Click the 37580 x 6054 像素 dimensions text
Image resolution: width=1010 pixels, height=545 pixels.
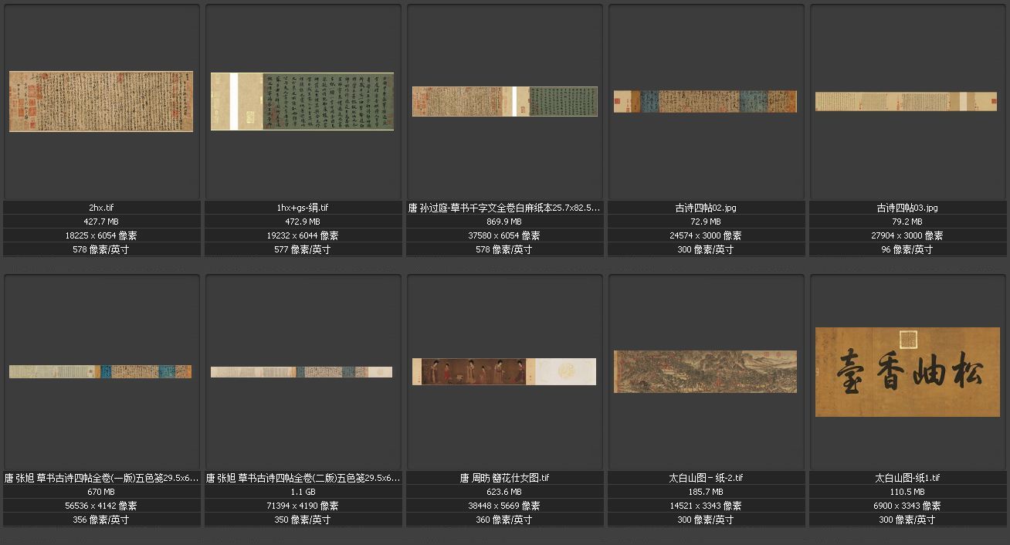504,235
